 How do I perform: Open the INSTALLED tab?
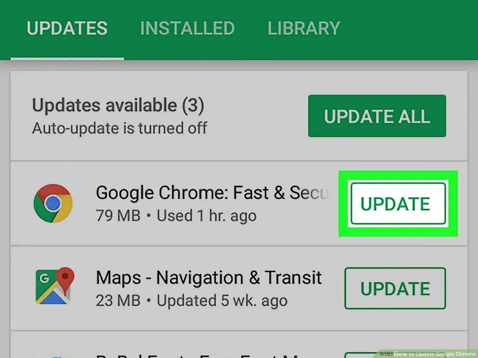coord(187,28)
